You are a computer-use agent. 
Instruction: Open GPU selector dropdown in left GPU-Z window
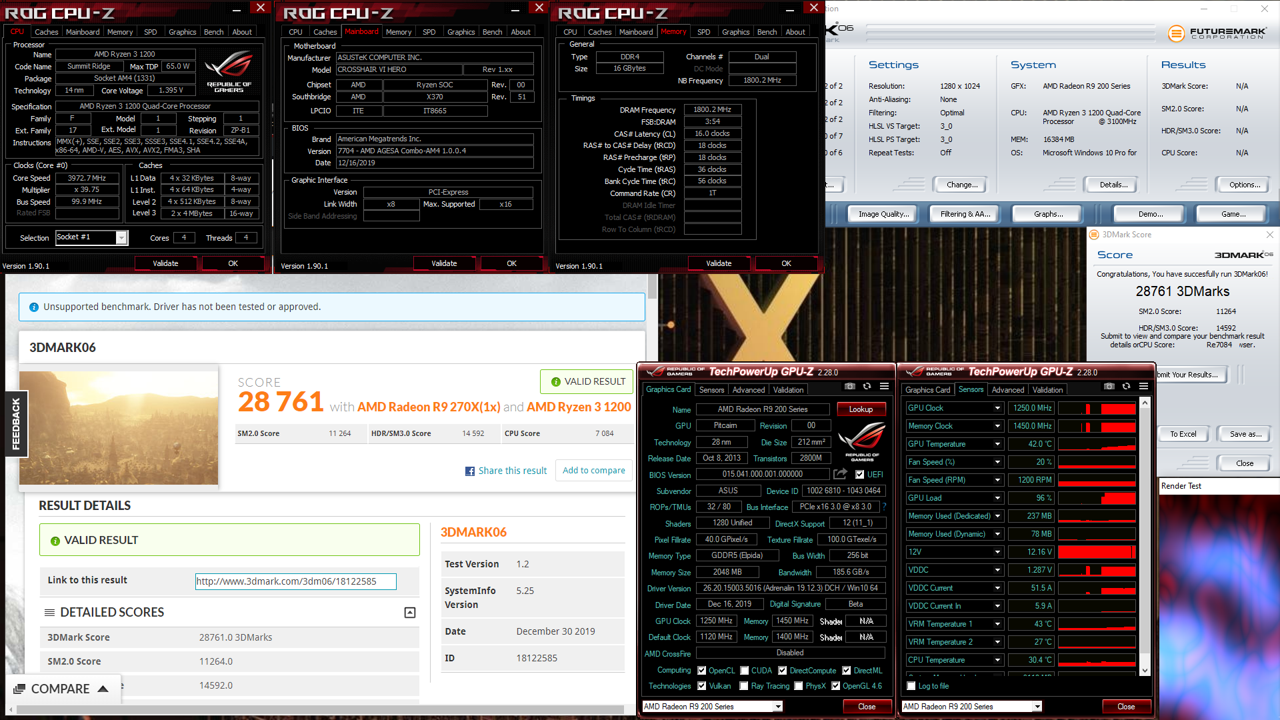[x=777, y=707]
